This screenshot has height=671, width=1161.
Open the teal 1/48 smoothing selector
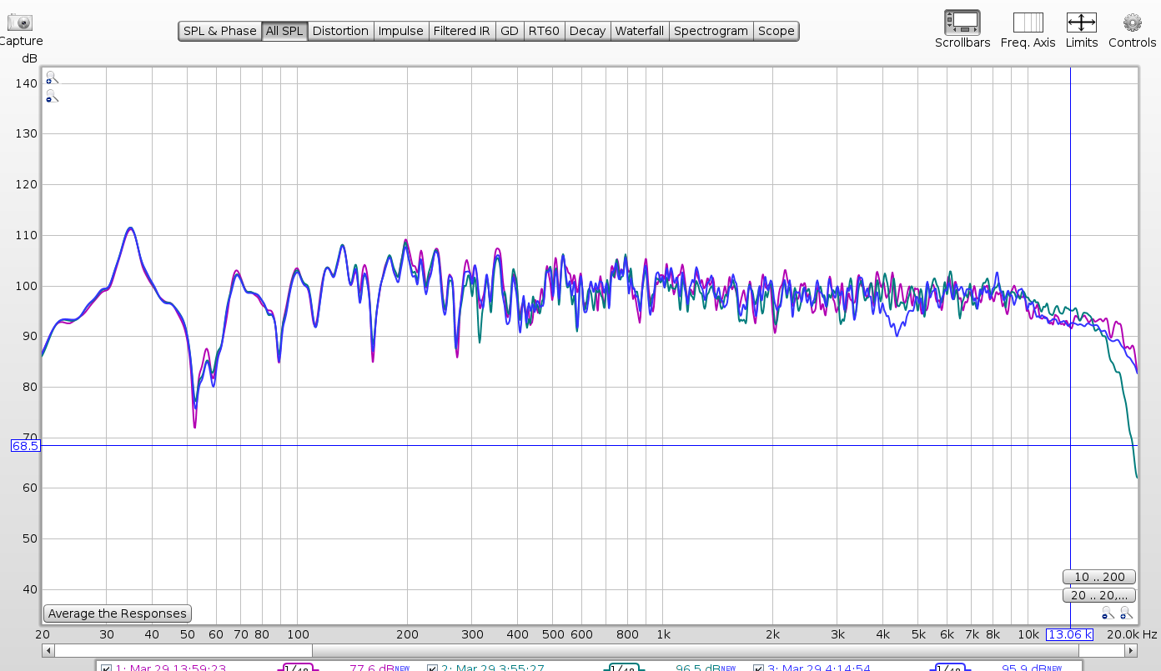point(624,667)
